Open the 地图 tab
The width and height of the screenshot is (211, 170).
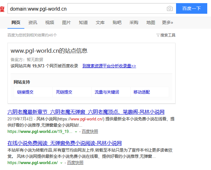pyautogui.click(x=150, y=22)
